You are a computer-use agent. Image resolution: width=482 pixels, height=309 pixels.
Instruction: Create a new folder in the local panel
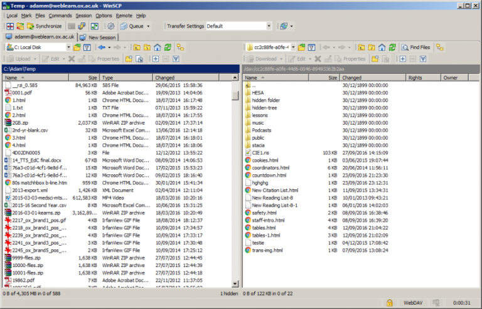tap(128, 58)
